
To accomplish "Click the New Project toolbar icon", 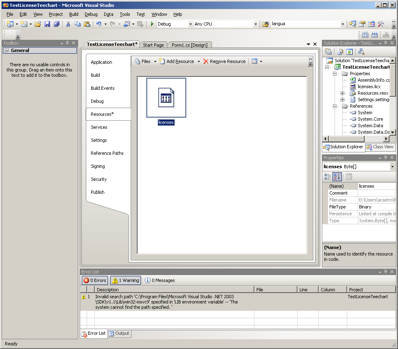I will [x=10, y=24].
